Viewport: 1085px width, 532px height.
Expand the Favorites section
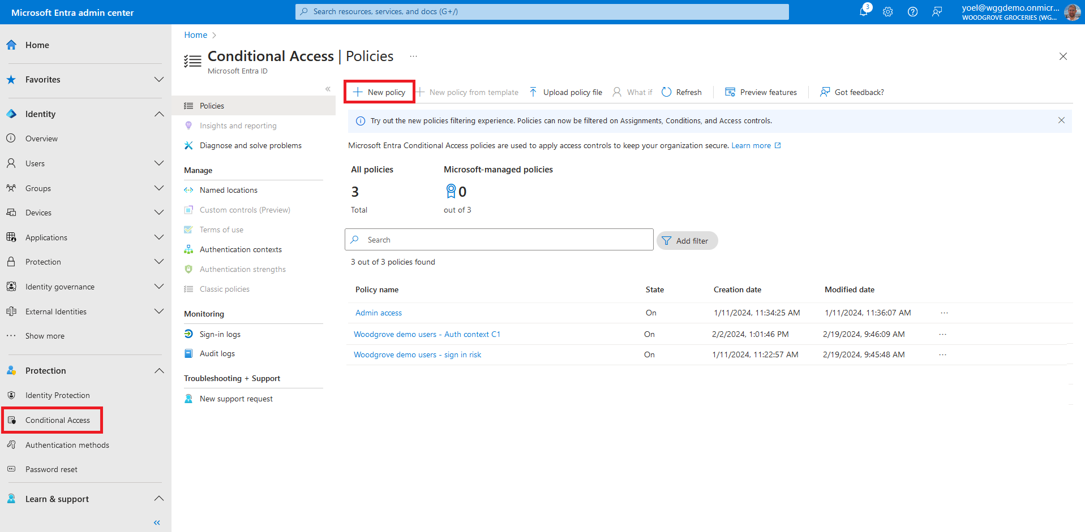[159, 80]
